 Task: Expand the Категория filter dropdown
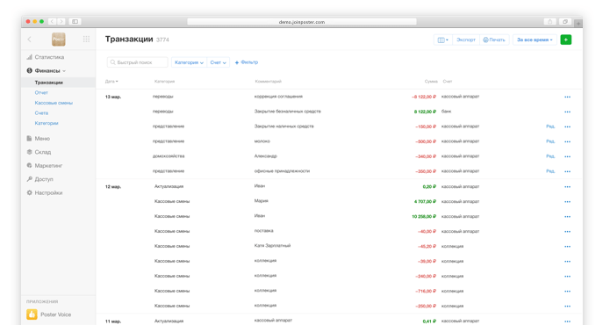coord(189,62)
